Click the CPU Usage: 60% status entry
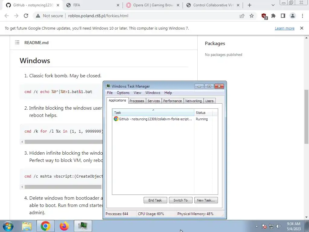Viewport: 309px width, 232px height. (151, 214)
